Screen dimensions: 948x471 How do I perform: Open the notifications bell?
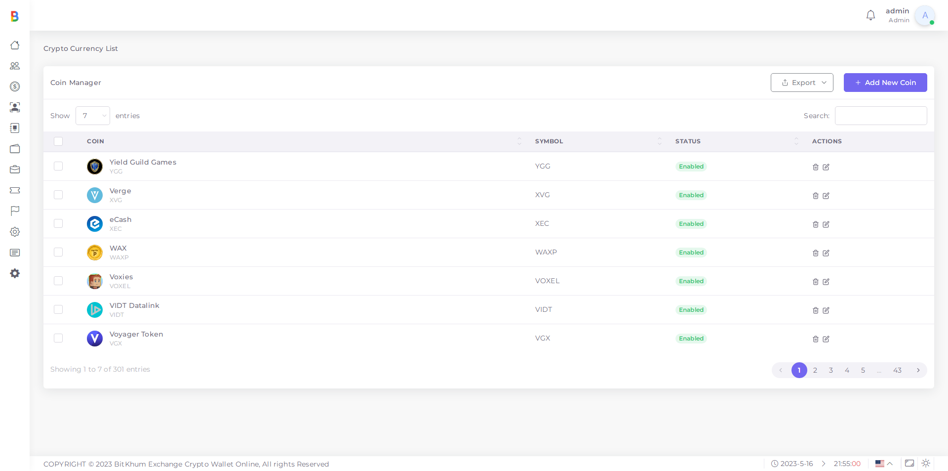870,15
